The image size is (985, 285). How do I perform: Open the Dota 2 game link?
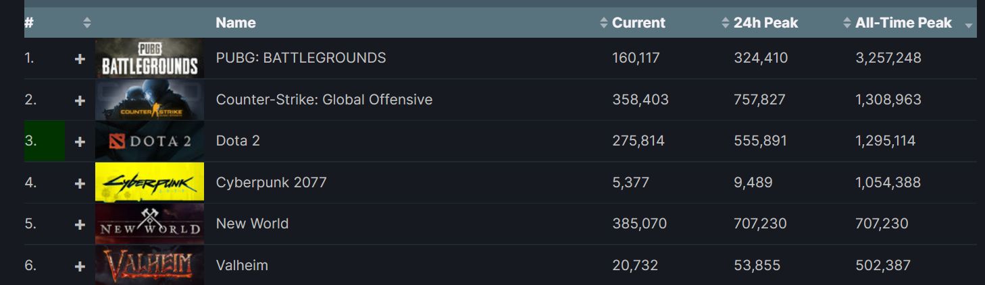[238, 141]
